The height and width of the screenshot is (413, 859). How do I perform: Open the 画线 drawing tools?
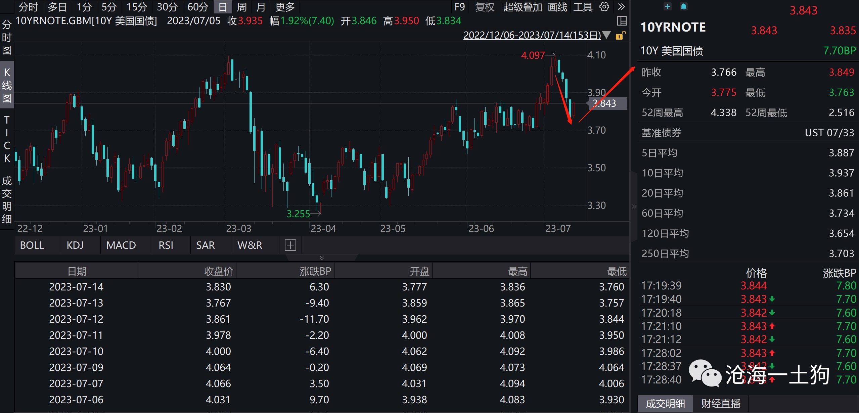click(557, 7)
